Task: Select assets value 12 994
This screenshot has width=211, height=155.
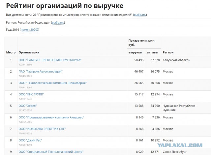Action: point(155,94)
